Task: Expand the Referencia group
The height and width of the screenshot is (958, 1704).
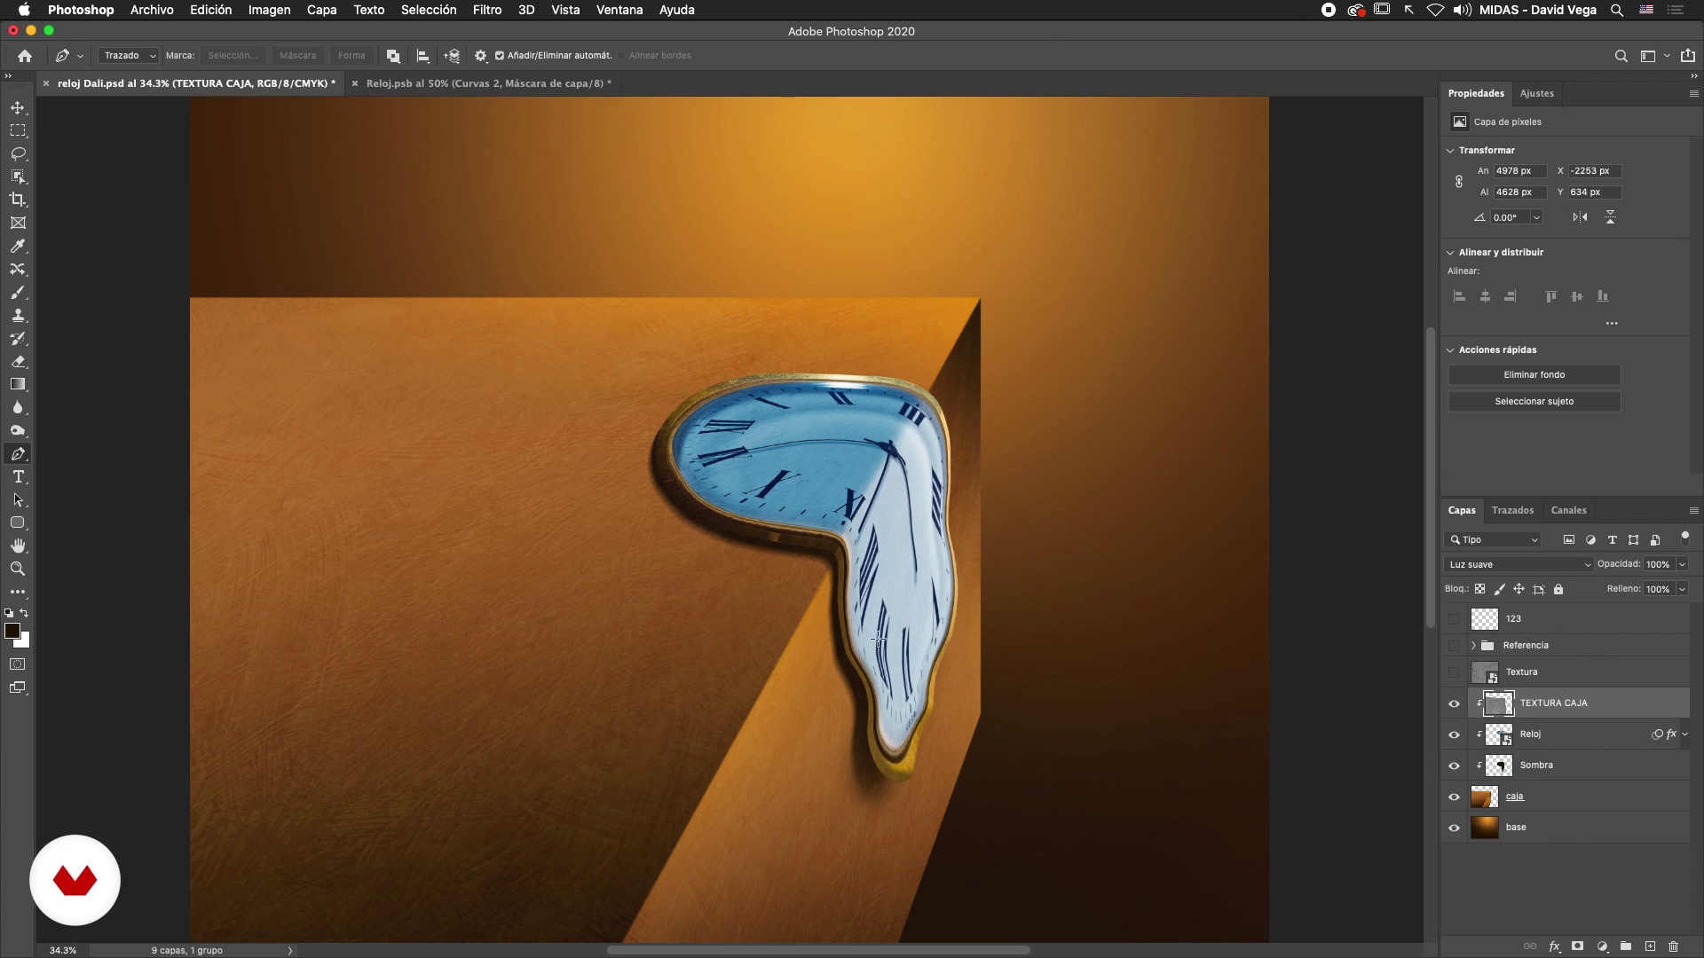Action: tap(1473, 646)
